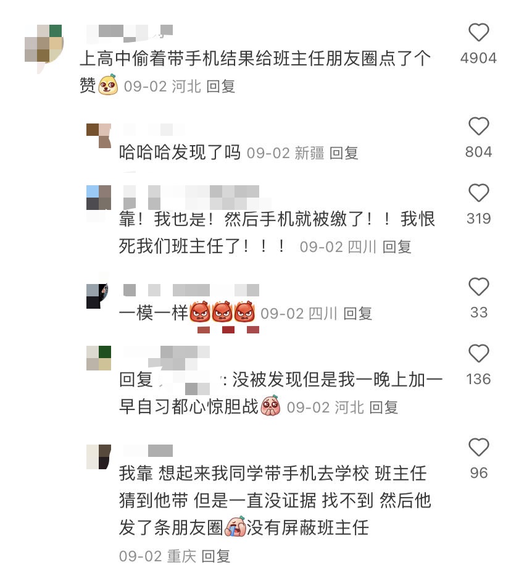The width and height of the screenshot is (511, 581).
Task: Open avatar of the Chongqing commenter
Action: 99,456
